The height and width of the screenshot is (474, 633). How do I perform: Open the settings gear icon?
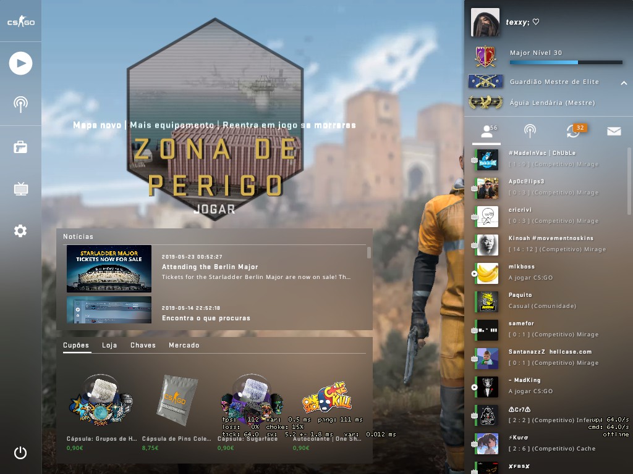(20, 231)
